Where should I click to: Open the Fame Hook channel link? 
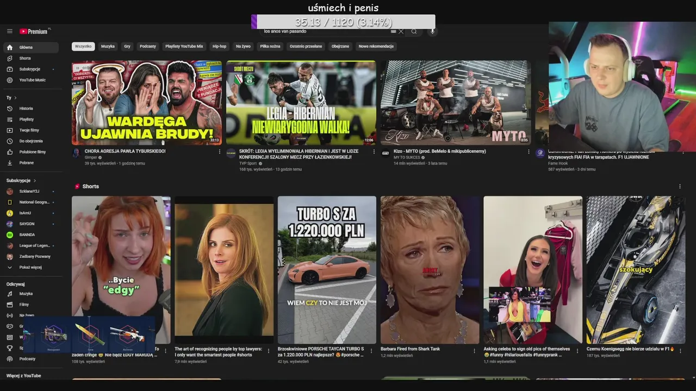[558, 163]
